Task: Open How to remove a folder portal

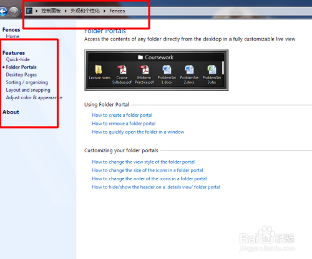Action: click(124, 124)
